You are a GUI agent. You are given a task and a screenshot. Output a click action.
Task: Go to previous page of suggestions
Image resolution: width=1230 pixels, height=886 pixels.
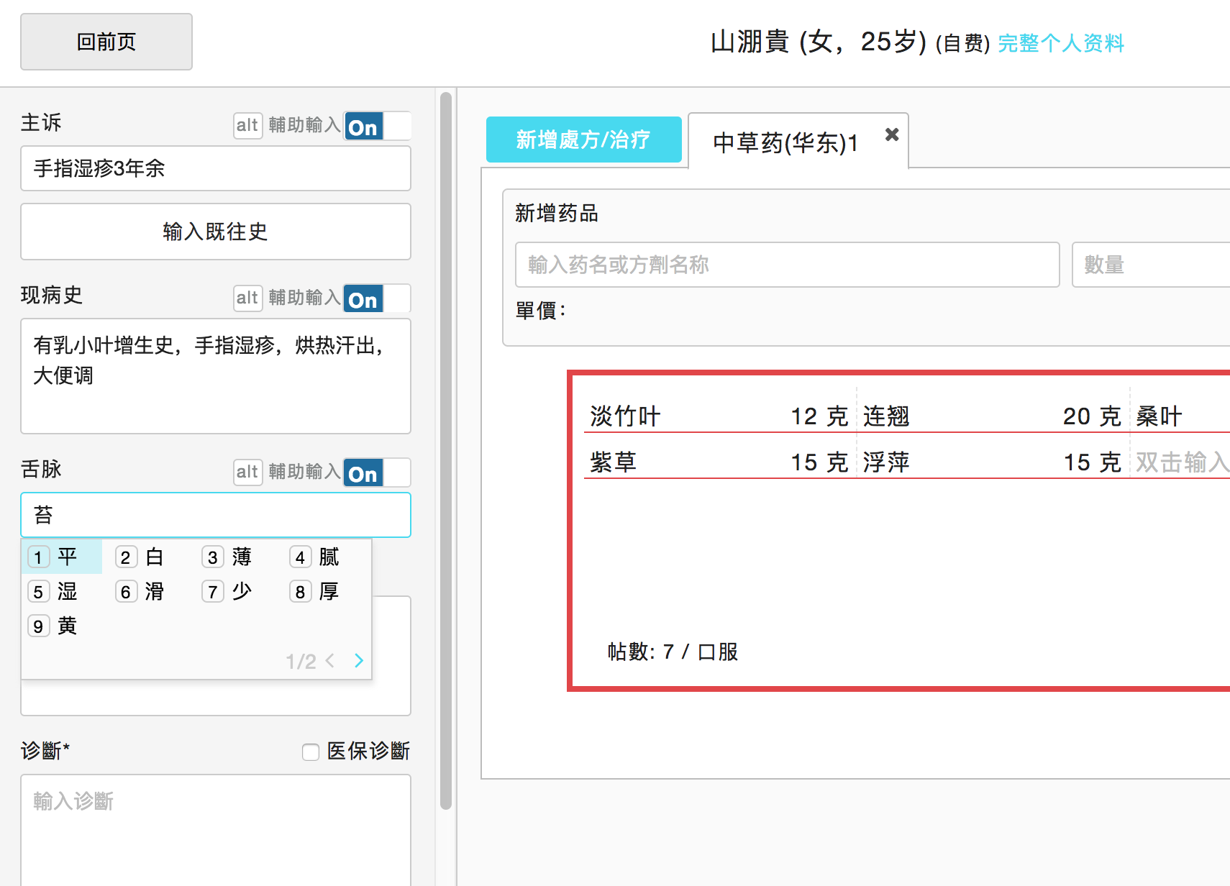pyautogui.click(x=330, y=661)
